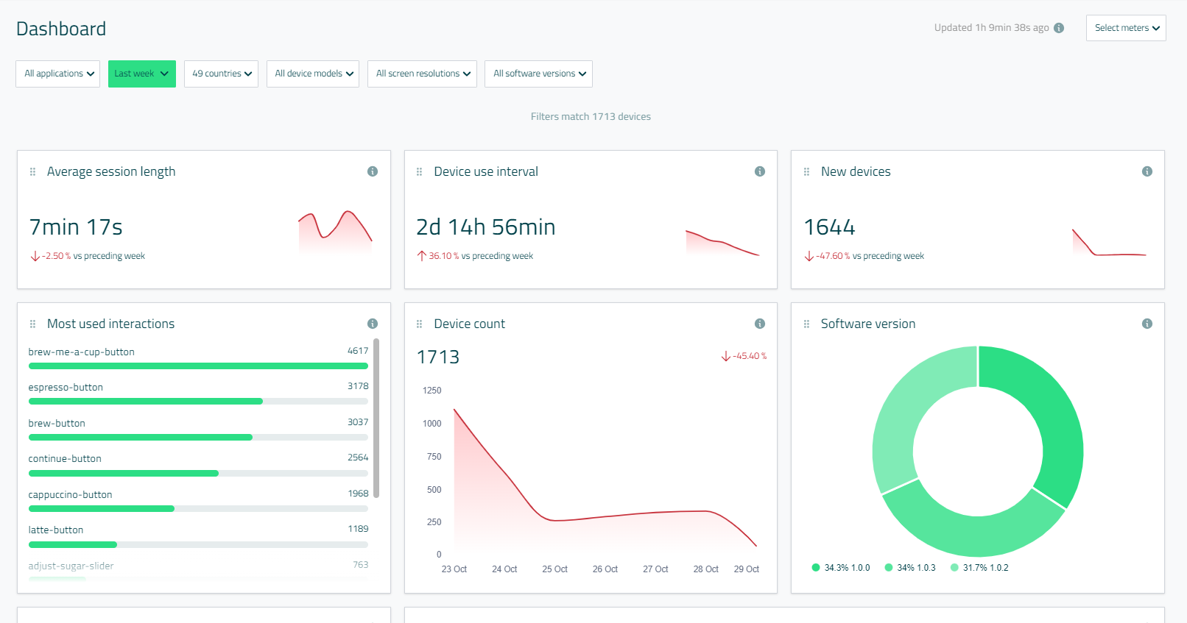
Task: Click info icon on Average session length card
Action: 373,171
